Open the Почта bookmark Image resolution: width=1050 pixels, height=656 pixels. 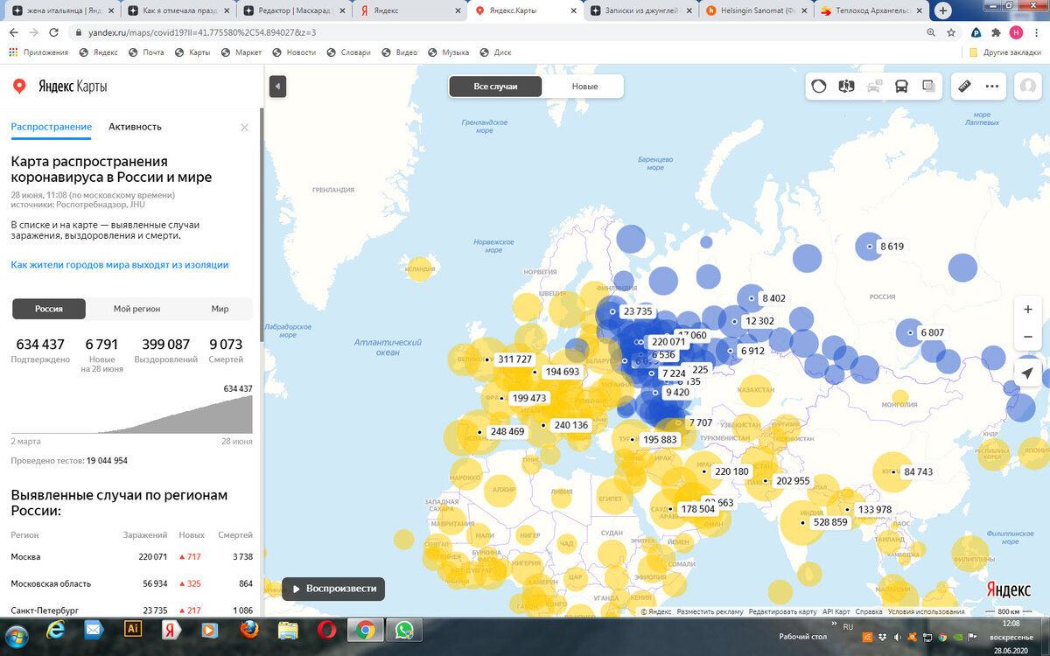tap(146, 52)
